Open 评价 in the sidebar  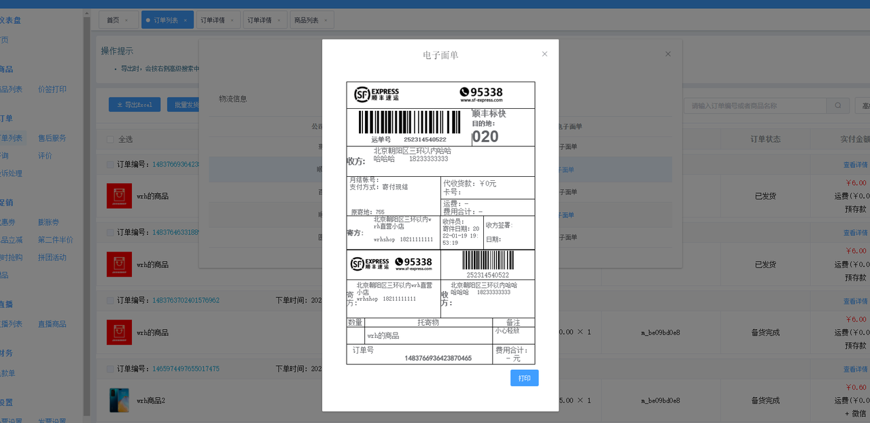pos(45,156)
